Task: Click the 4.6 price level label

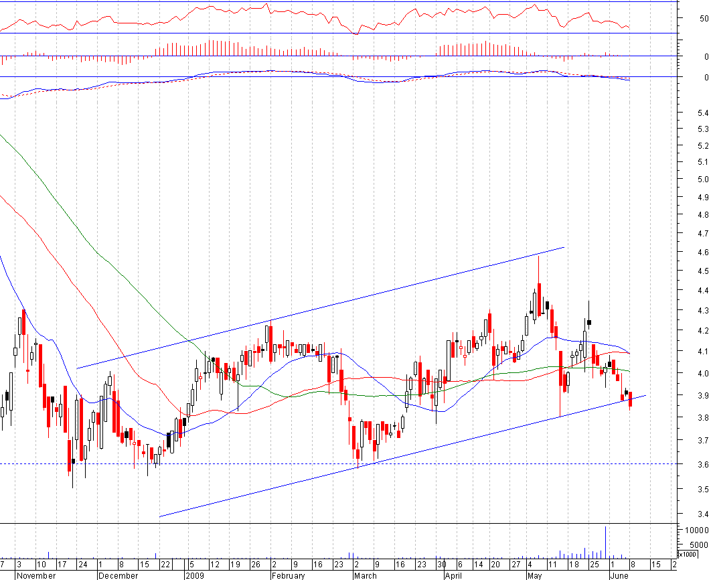Action: coord(703,252)
